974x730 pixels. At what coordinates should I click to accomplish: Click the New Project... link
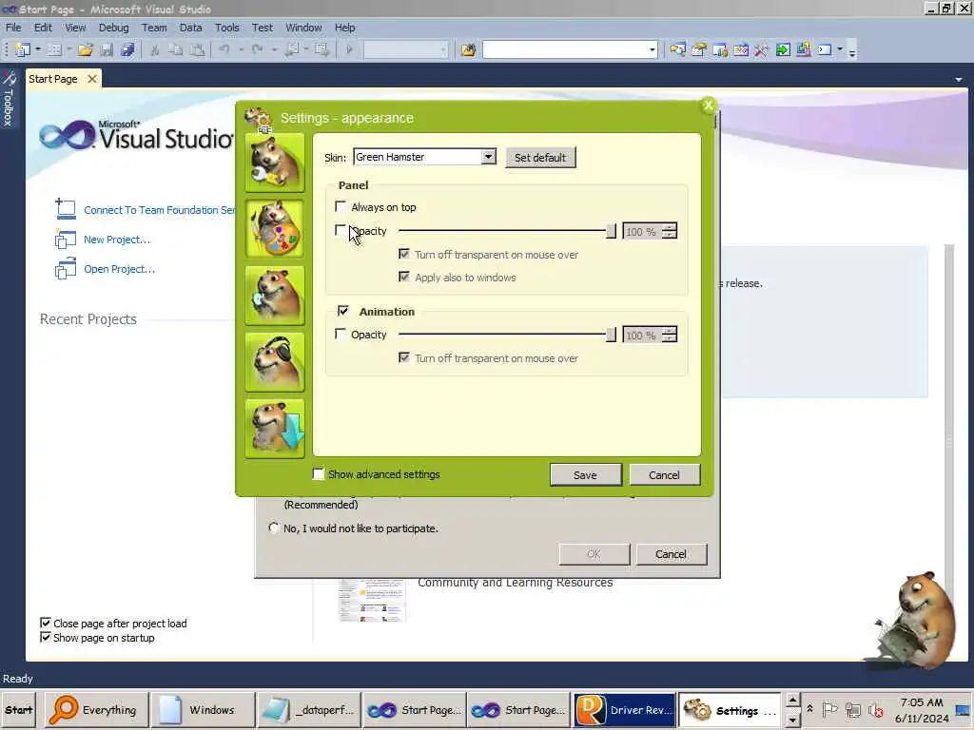coord(117,240)
